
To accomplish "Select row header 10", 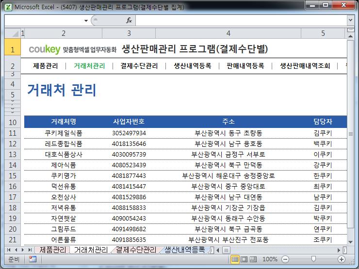I will click(x=13, y=122).
